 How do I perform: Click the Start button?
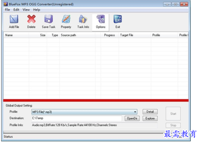pos(173,114)
